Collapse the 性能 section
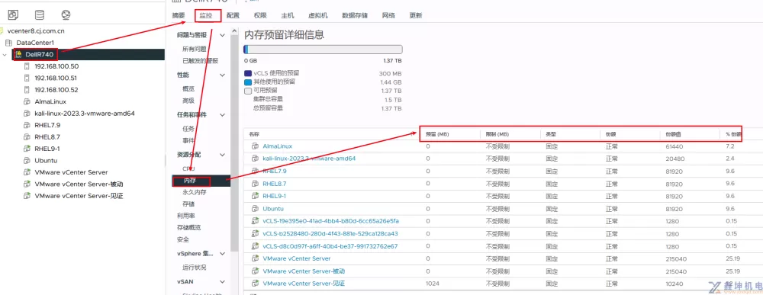763x295 pixels. [x=222, y=75]
